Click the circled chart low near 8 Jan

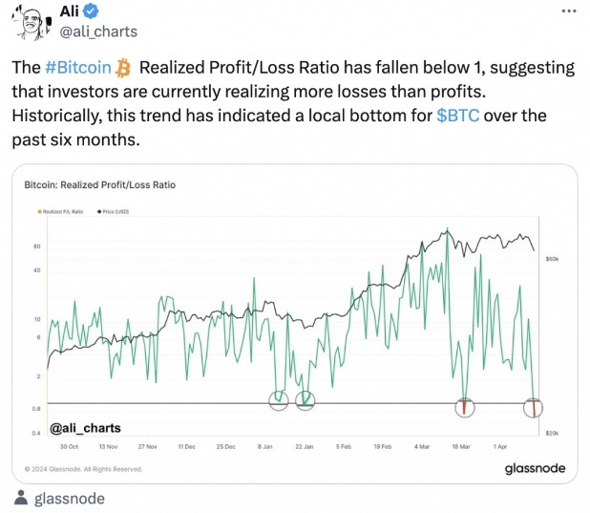coord(278,401)
